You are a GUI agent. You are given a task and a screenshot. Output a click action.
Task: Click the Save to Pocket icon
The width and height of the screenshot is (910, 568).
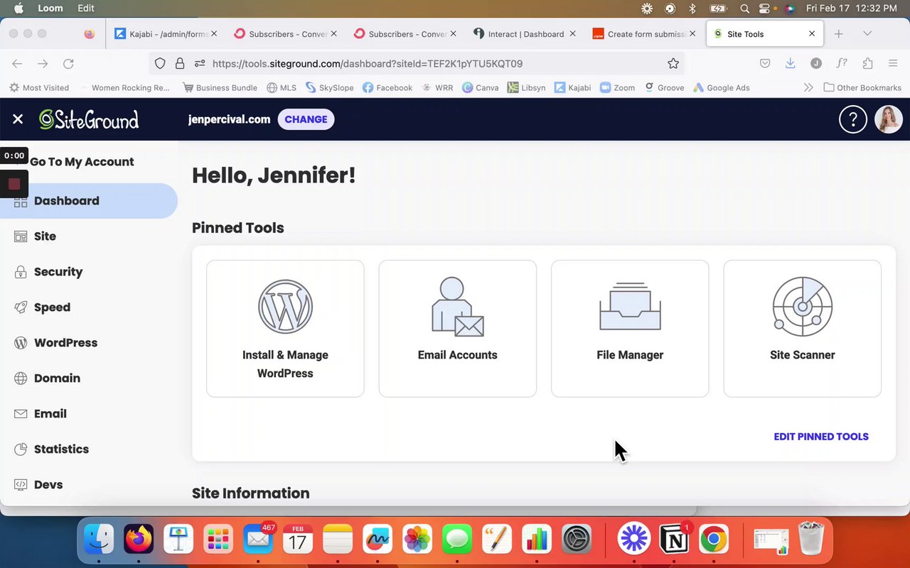(x=765, y=64)
